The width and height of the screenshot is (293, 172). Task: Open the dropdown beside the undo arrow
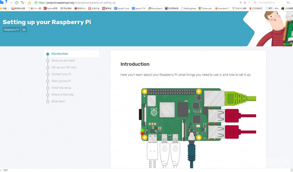25,3
